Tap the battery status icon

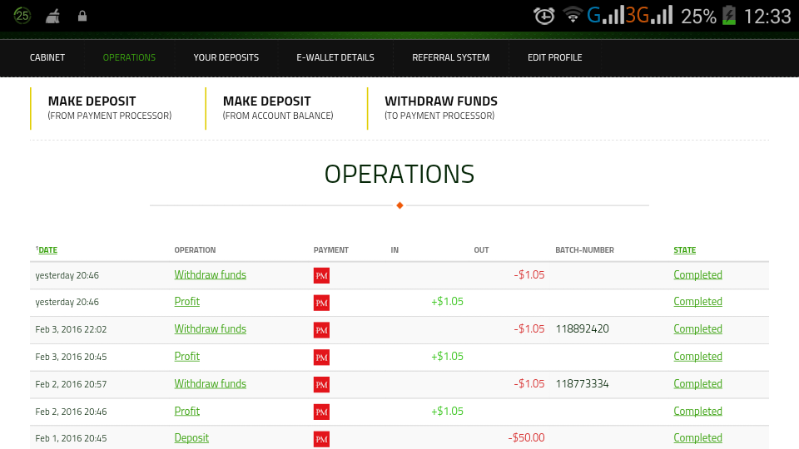click(729, 15)
